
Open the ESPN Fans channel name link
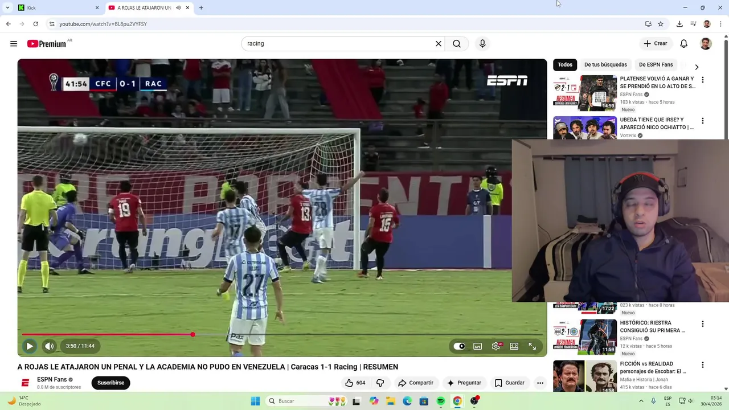[x=52, y=379]
